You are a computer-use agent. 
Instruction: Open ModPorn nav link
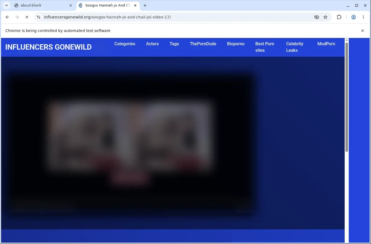(326, 44)
